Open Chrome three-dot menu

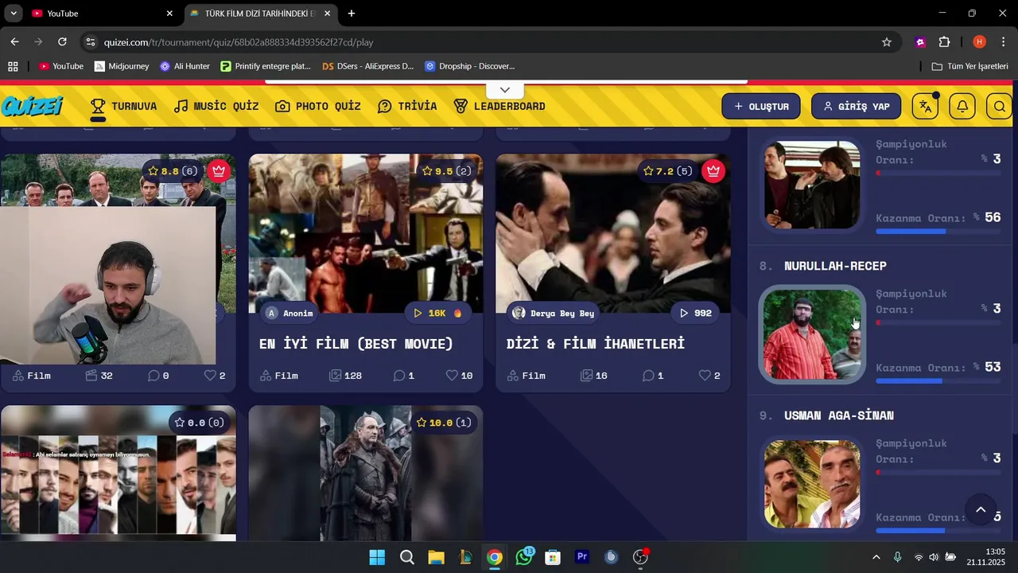pos(1003,42)
